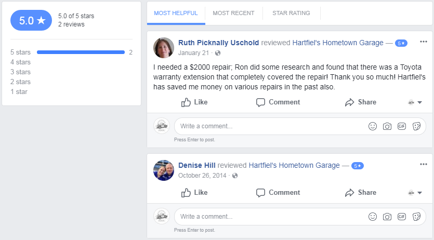The height and width of the screenshot is (240, 434).
Task: Open the October 26, 2014 timestamp link
Action: coord(202,176)
